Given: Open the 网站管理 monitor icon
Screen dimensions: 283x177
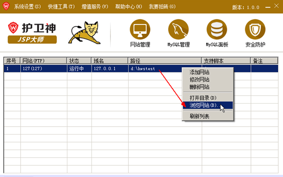Looking at the screenshot, I should [x=140, y=29].
